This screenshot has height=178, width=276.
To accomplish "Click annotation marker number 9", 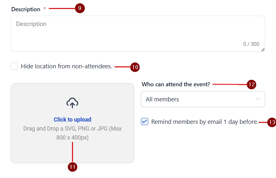I will point(80,8).
